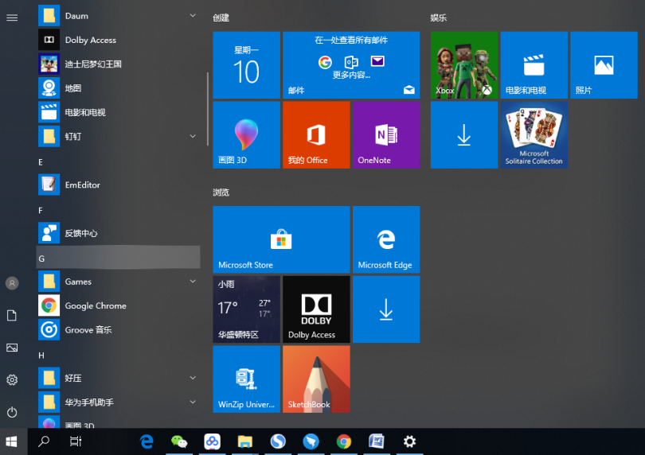Switch to WeChat on the taskbar
645x455 pixels.
tap(179, 441)
